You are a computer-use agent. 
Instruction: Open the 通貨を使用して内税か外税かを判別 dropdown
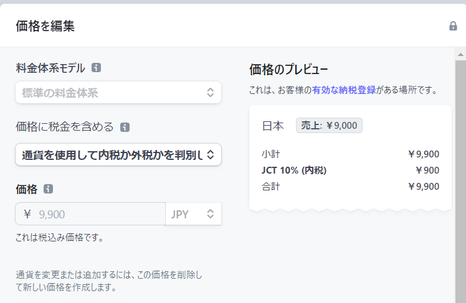click(x=118, y=154)
